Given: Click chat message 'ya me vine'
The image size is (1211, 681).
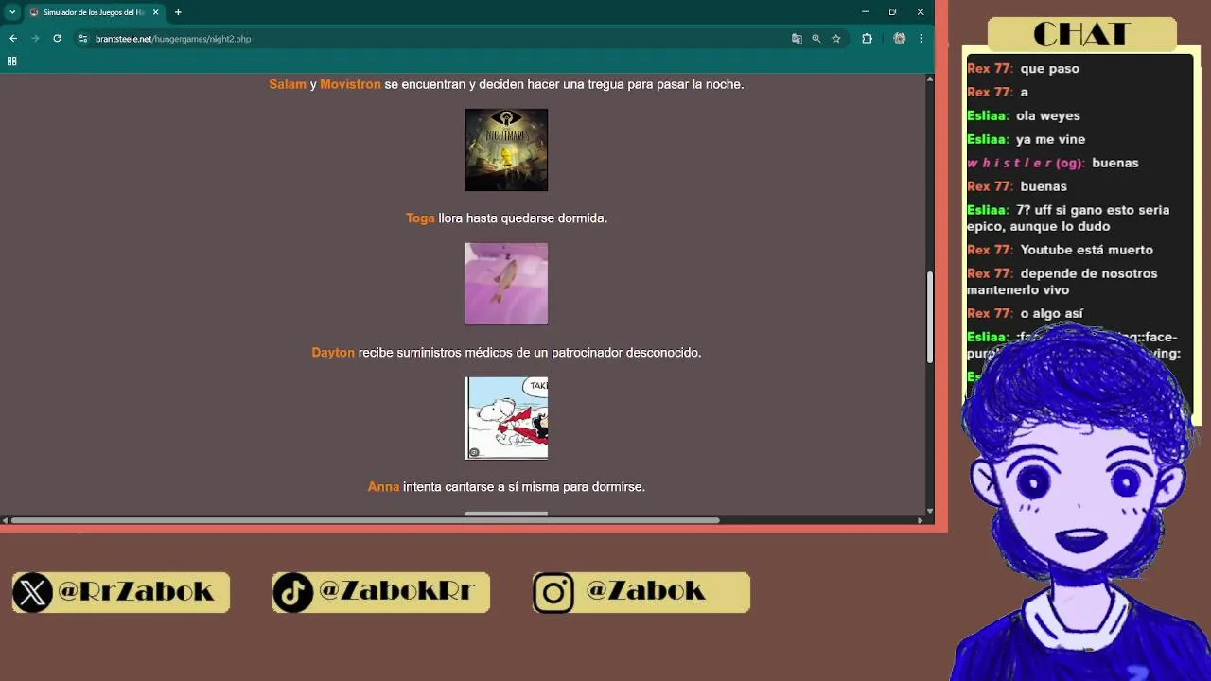Looking at the screenshot, I should [x=1051, y=139].
